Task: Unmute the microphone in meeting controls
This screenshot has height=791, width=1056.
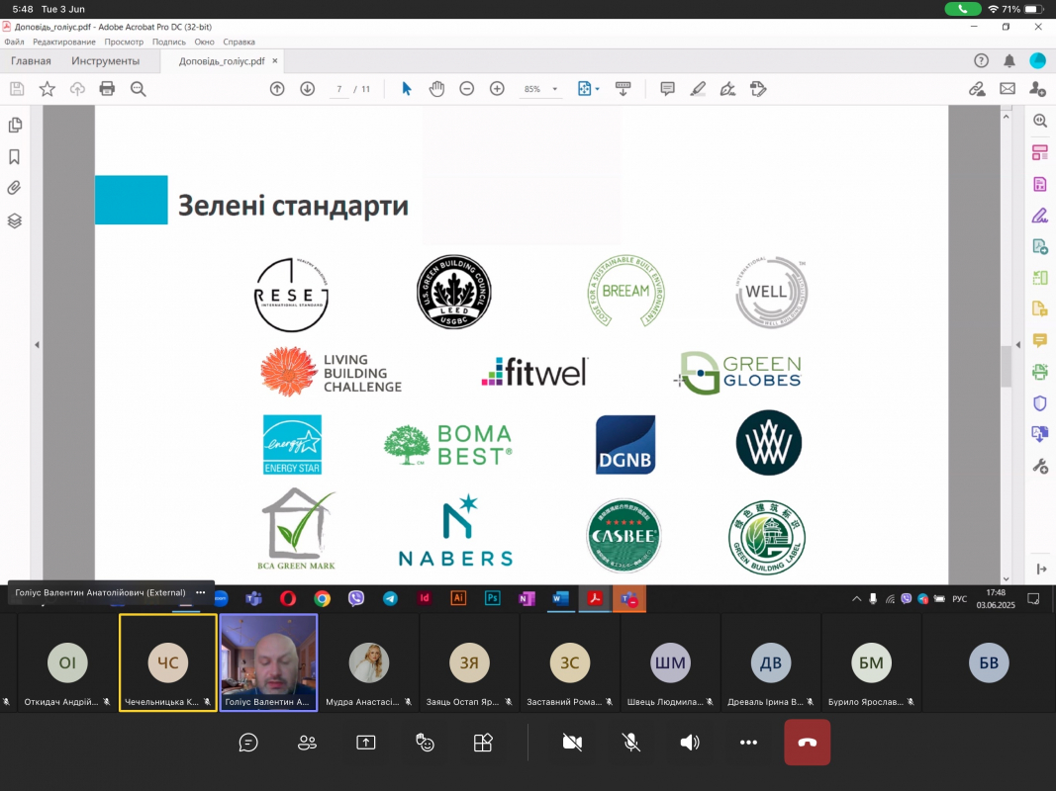Action: 630,743
